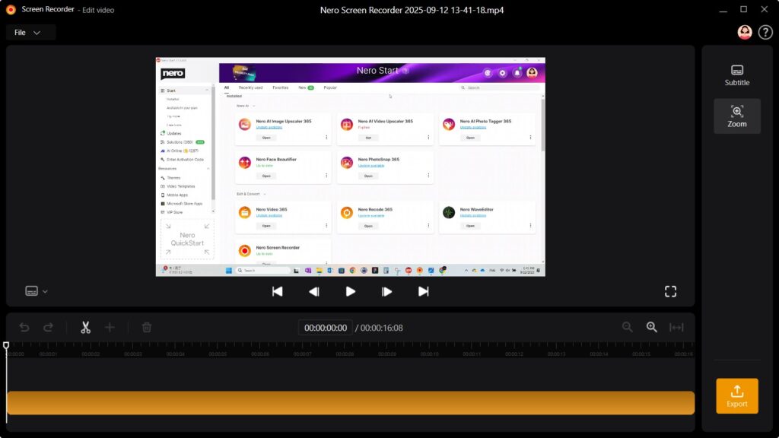This screenshot has width=779, height=438.
Task: Step forward one frame
Action: [386, 291]
